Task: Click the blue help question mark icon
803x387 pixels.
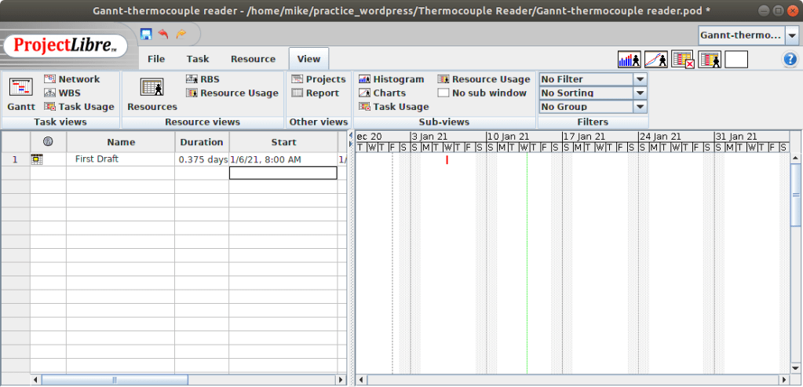Action: click(790, 60)
